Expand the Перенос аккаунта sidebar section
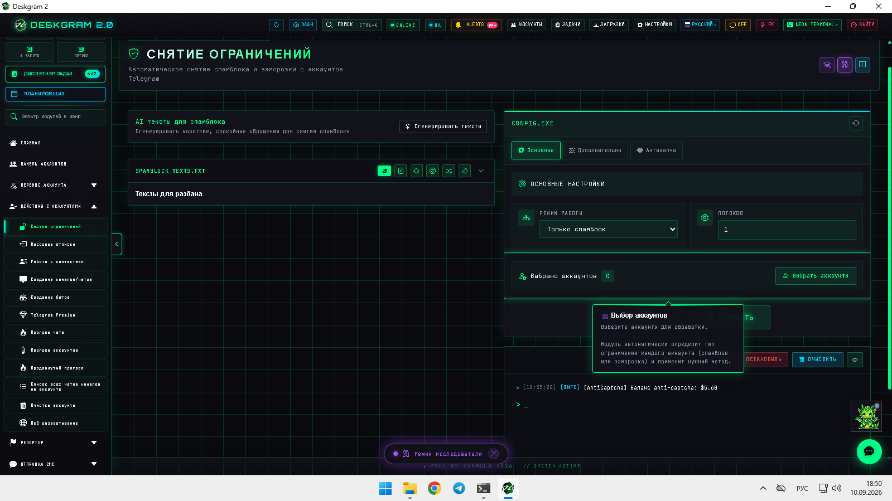The image size is (892, 501). pyautogui.click(x=54, y=185)
